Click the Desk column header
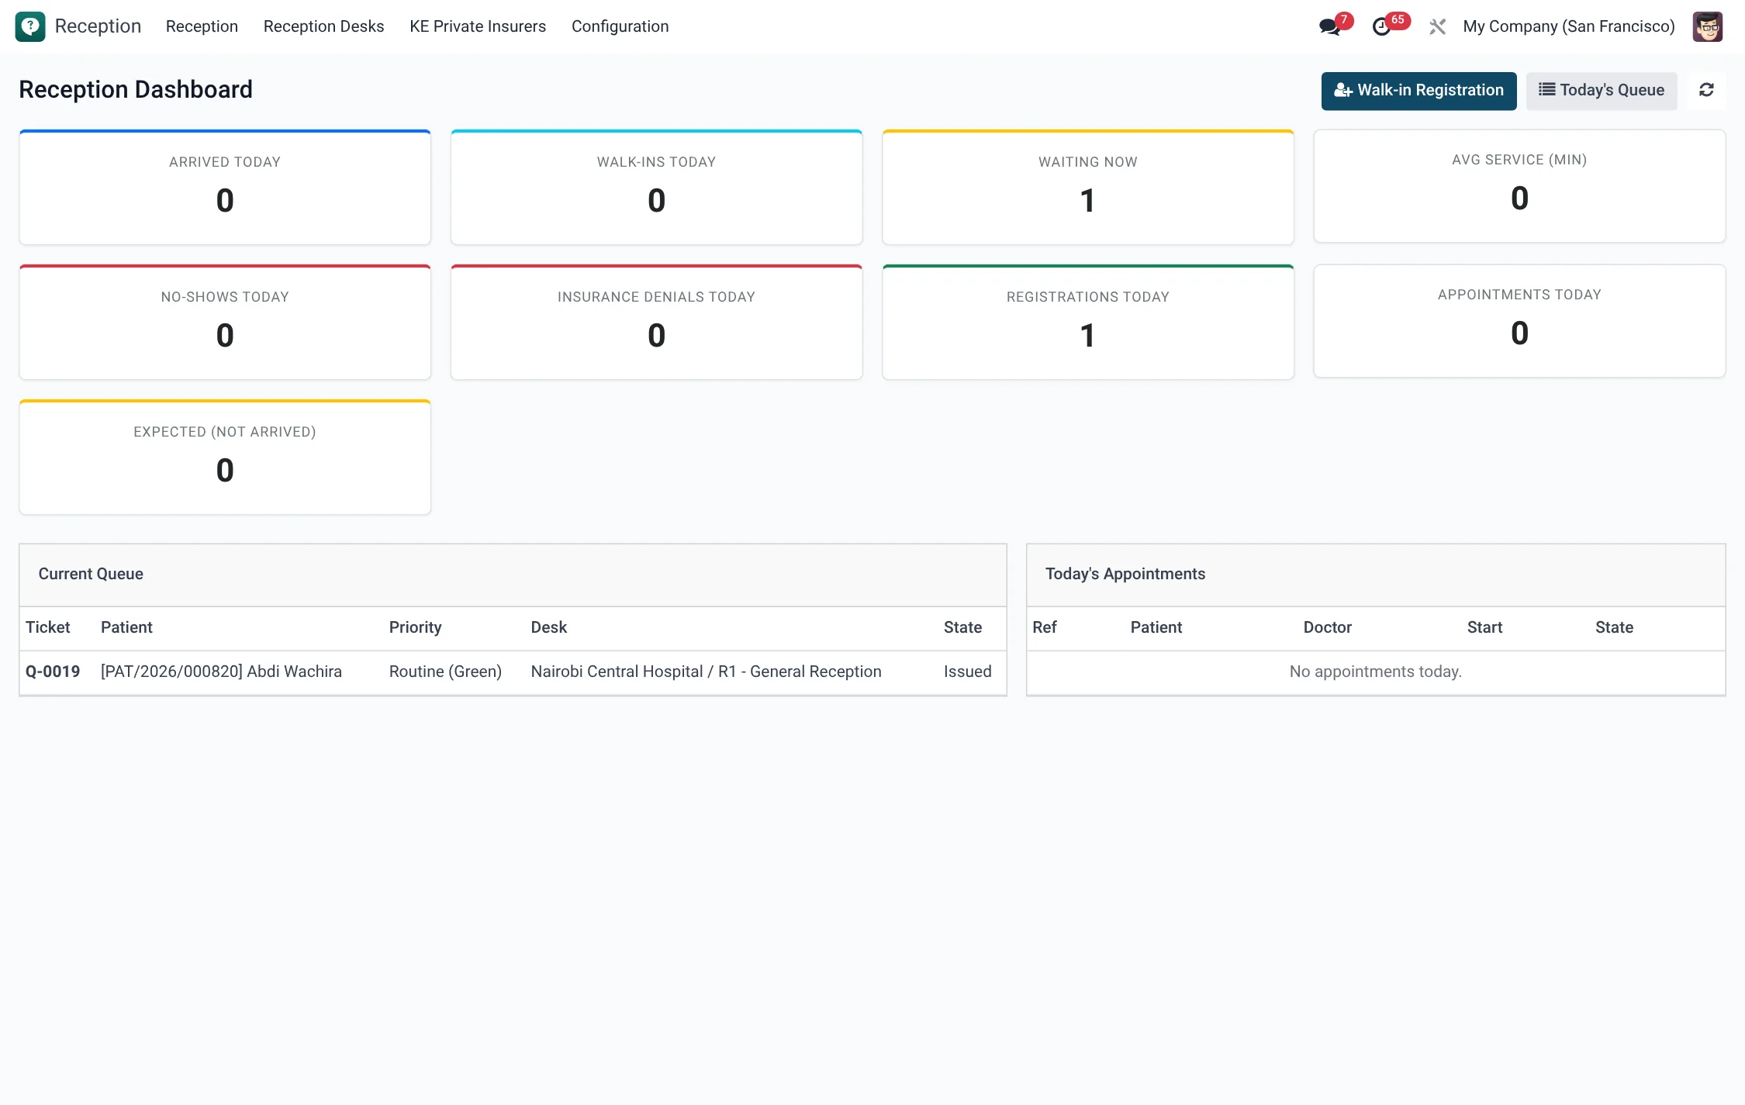Image resolution: width=1745 pixels, height=1105 pixels. tap(548, 627)
